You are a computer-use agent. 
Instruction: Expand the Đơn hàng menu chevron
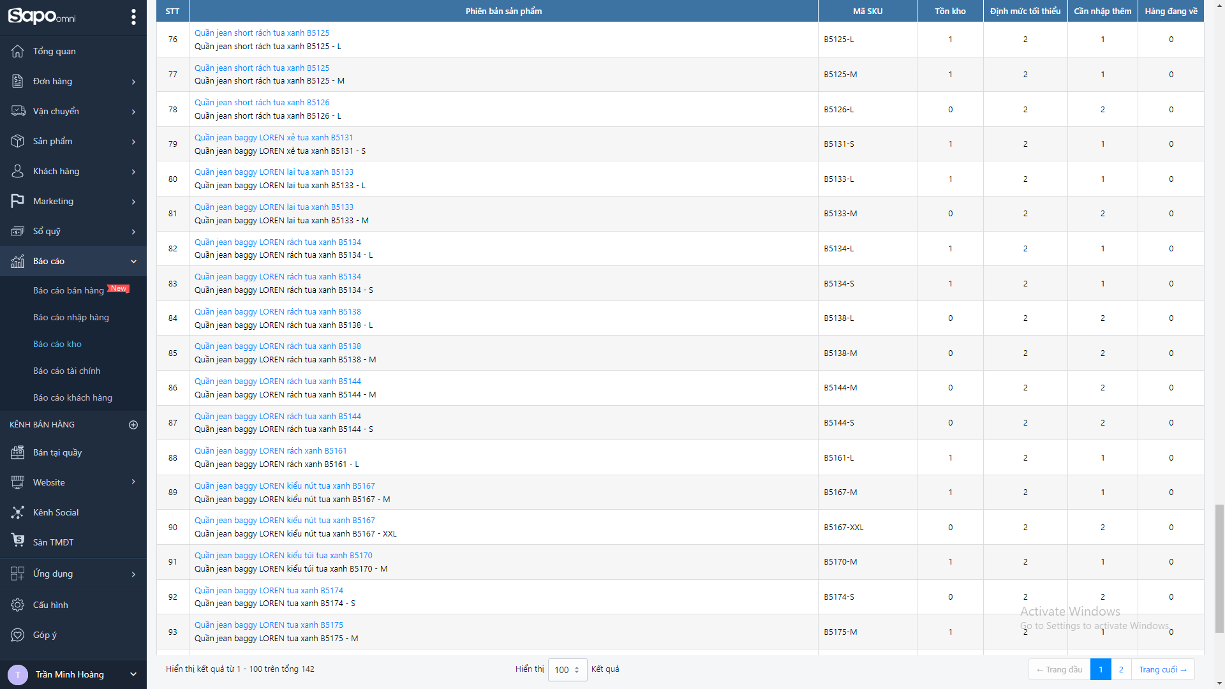coord(133,82)
